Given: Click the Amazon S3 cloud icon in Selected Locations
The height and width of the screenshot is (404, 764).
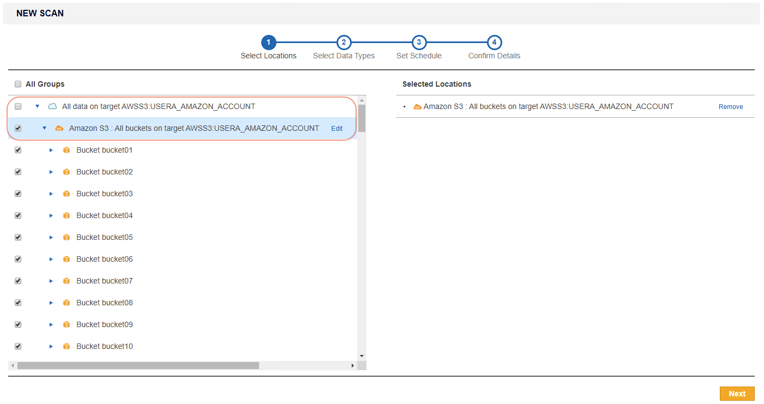Looking at the screenshot, I should [x=417, y=106].
